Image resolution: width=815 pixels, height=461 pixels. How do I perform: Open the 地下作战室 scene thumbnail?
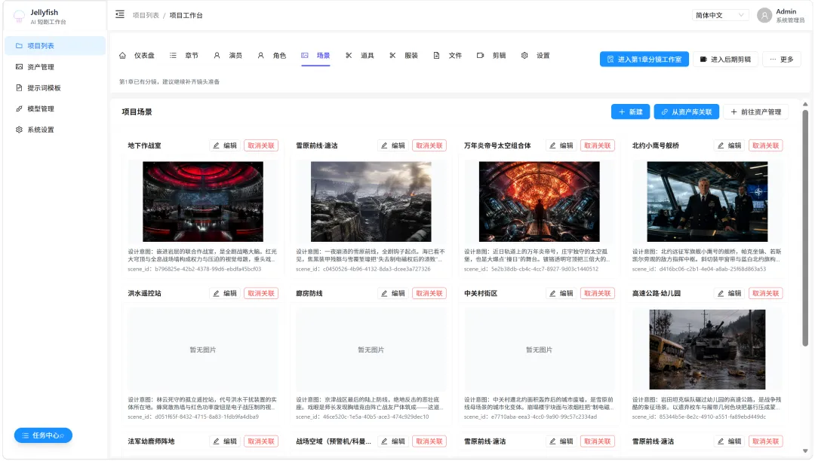(203, 202)
